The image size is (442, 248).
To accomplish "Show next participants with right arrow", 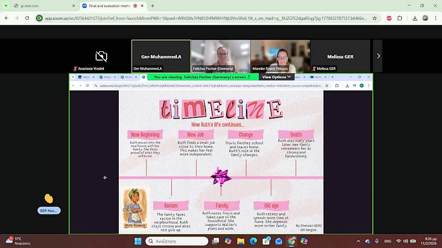I will tap(378, 56).
